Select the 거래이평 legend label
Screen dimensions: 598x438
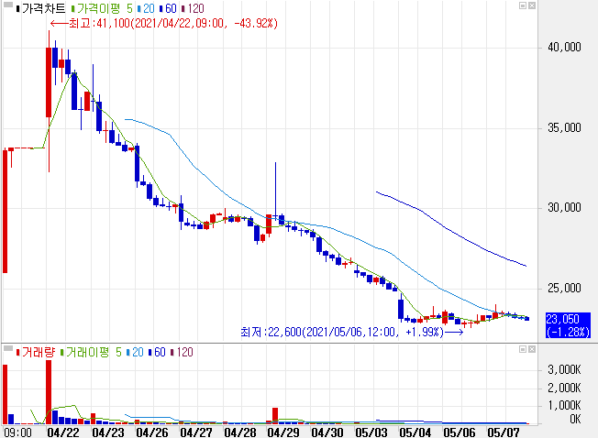click(x=88, y=352)
